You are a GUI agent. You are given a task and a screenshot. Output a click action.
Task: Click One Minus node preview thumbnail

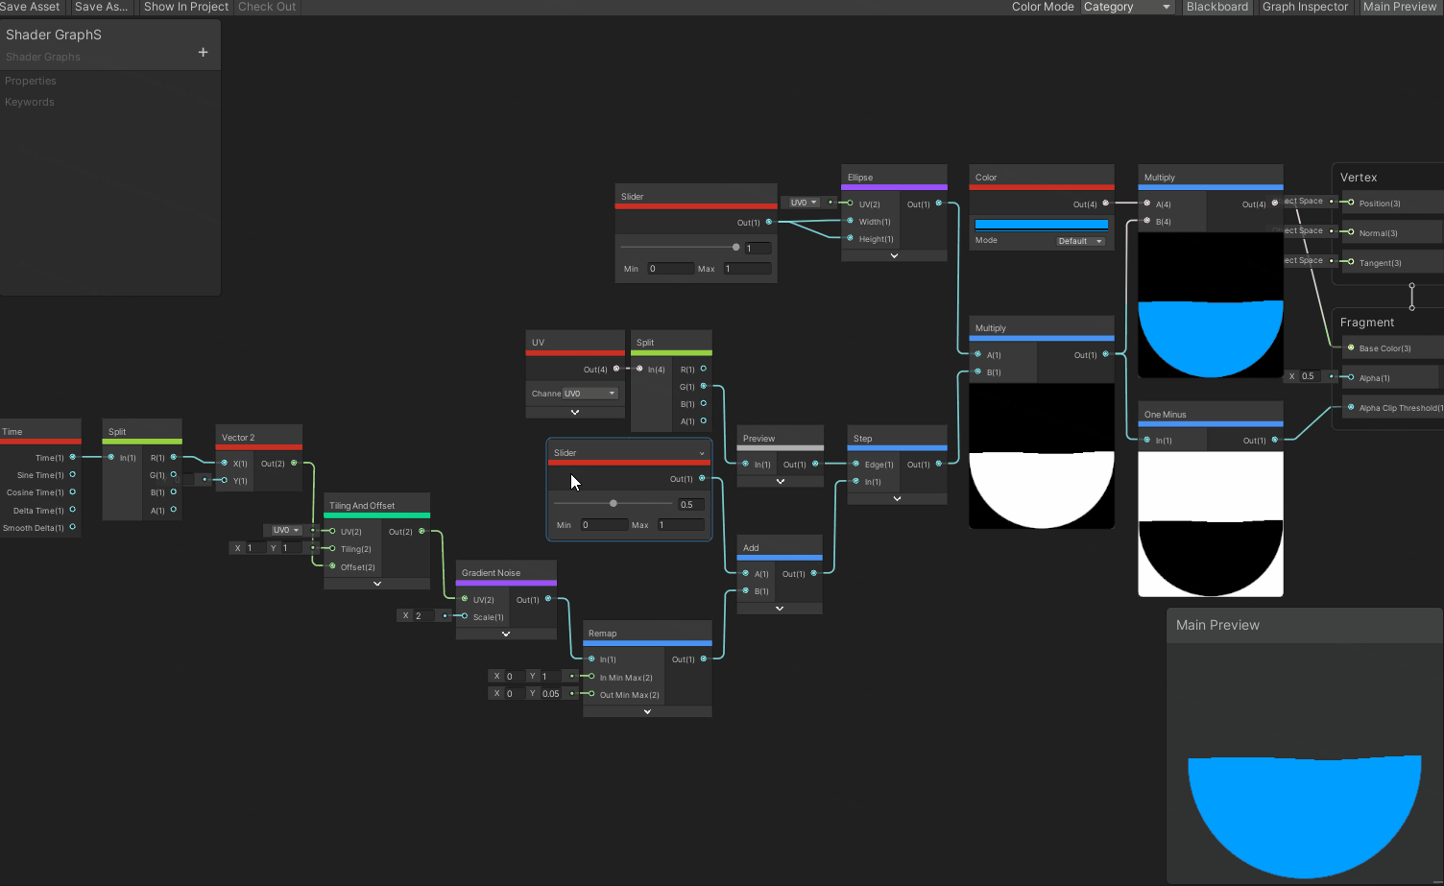coord(1211,524)
